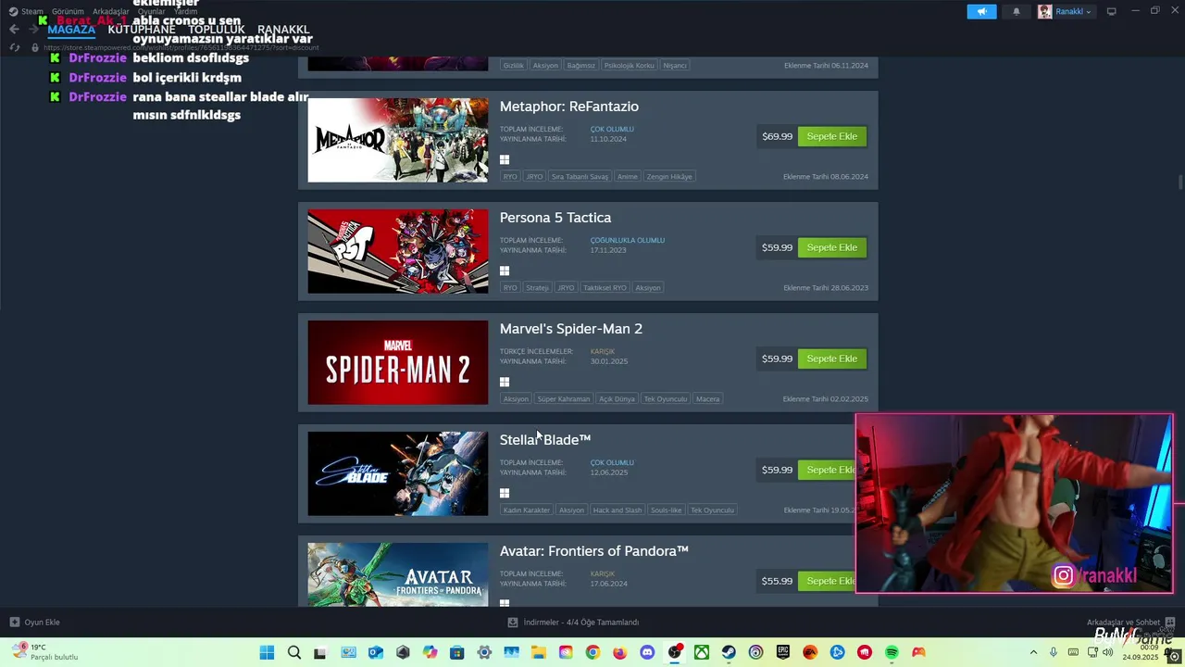This screenshot has width=1185, height=667.
Task: Open Stellar Blade title link
Action: (545, 440)
